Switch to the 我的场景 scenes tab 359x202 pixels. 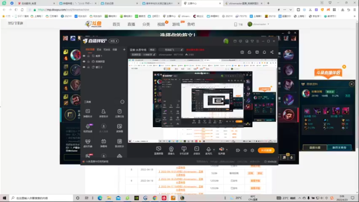[x=90, y=49]
